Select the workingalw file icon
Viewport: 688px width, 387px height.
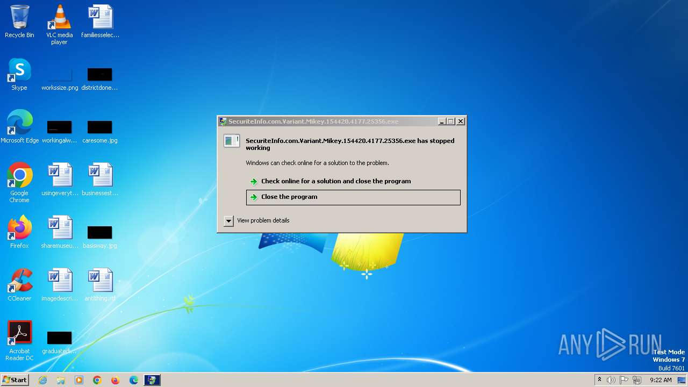coord(59,131)
